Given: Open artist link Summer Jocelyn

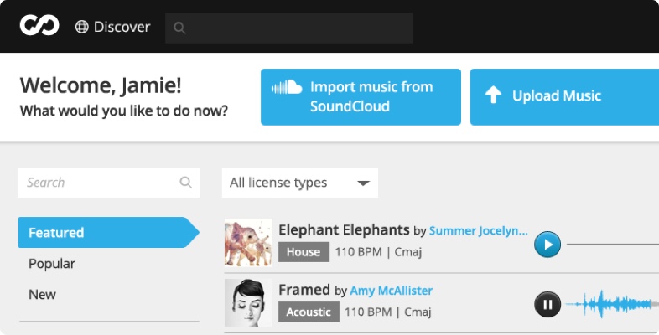Looking at the screenshot, I should click(478, 230).
